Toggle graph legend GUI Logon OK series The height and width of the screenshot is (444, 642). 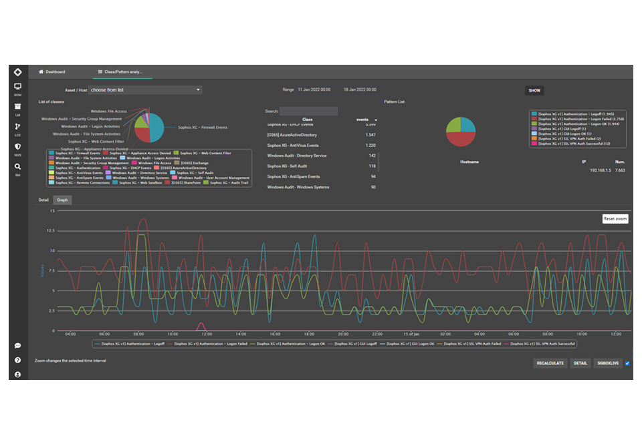tap(407, 344)
